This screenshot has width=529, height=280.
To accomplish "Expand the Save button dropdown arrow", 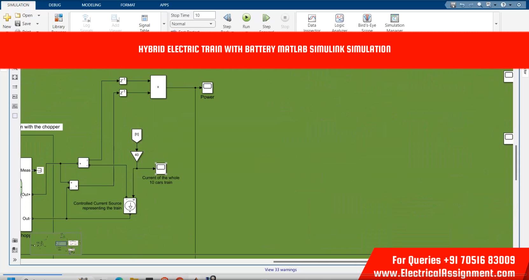I will [38, 24].
